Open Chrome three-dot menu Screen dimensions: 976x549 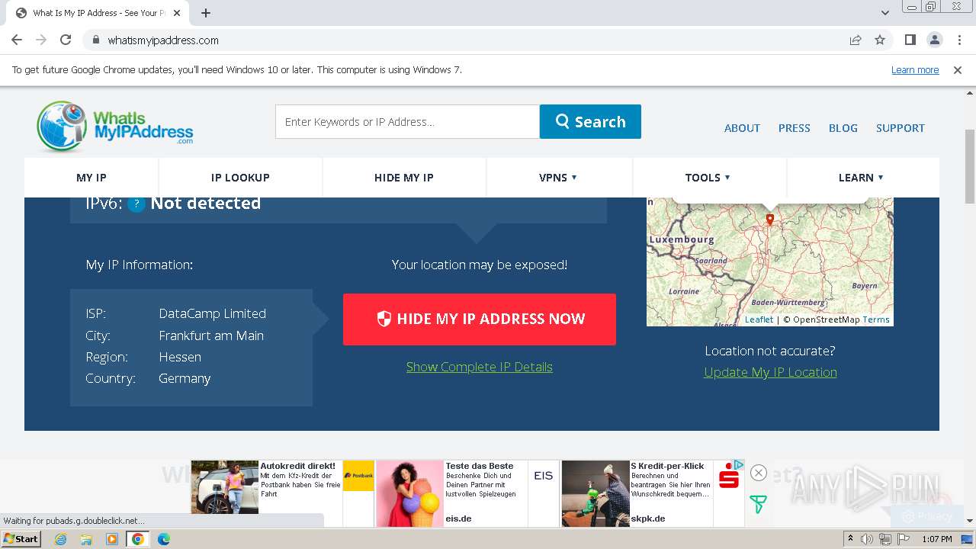tap(958, 40)
